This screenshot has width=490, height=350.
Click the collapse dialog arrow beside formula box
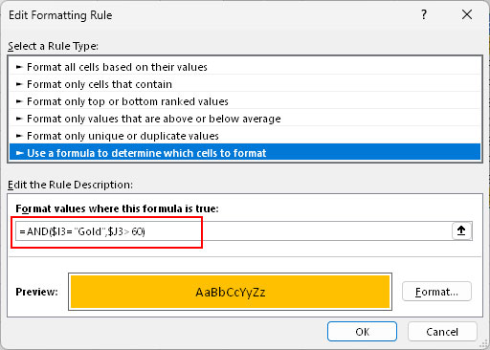(461, 230)
